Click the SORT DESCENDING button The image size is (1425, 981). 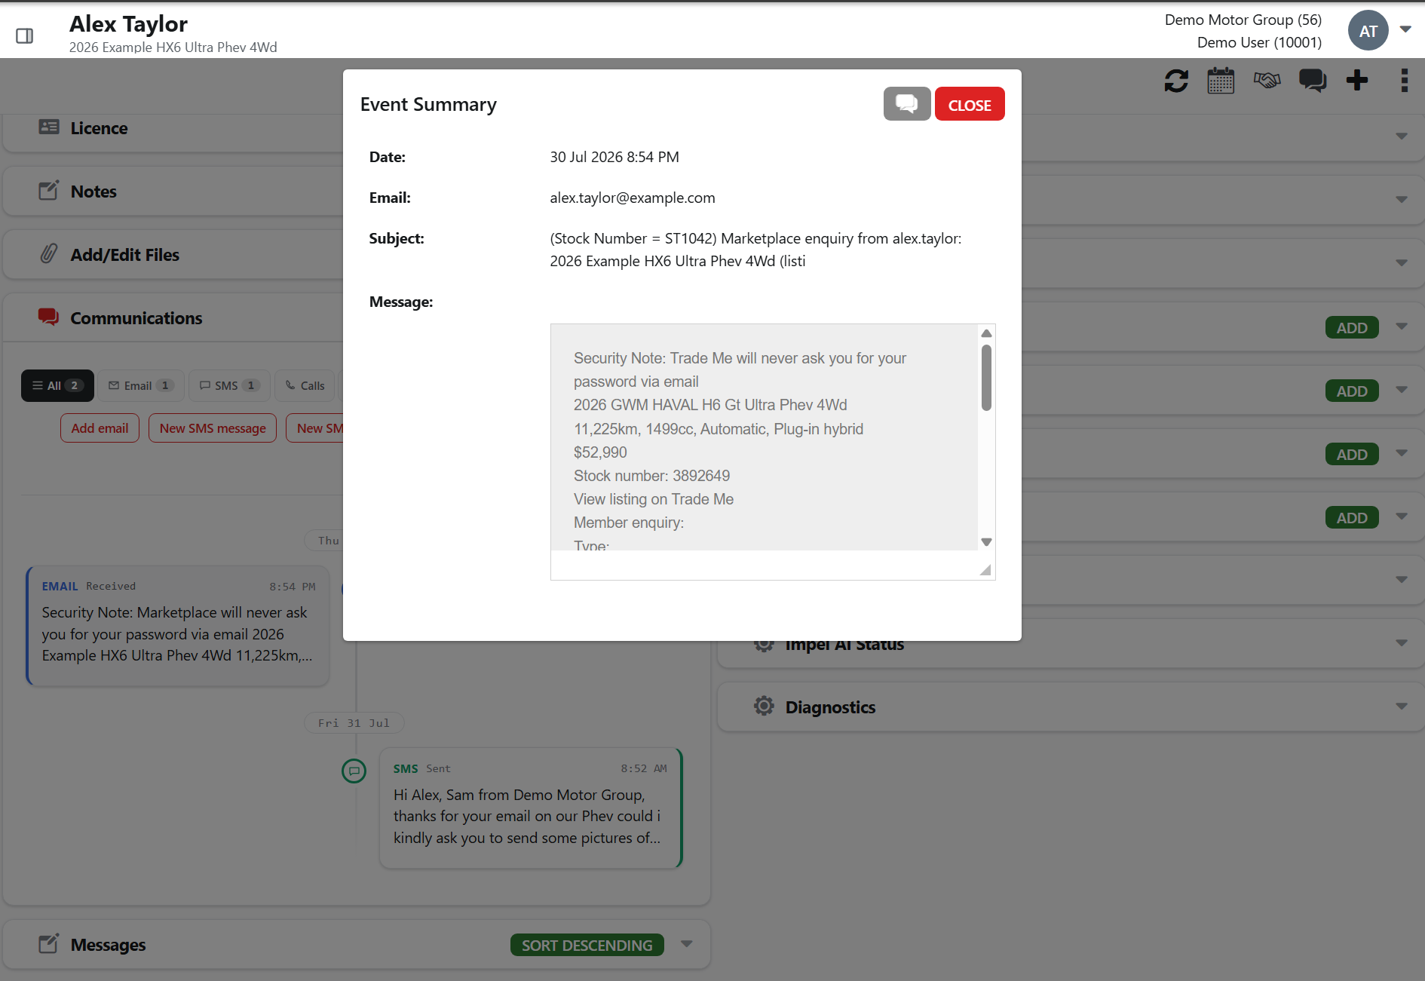tap(587, 945)
